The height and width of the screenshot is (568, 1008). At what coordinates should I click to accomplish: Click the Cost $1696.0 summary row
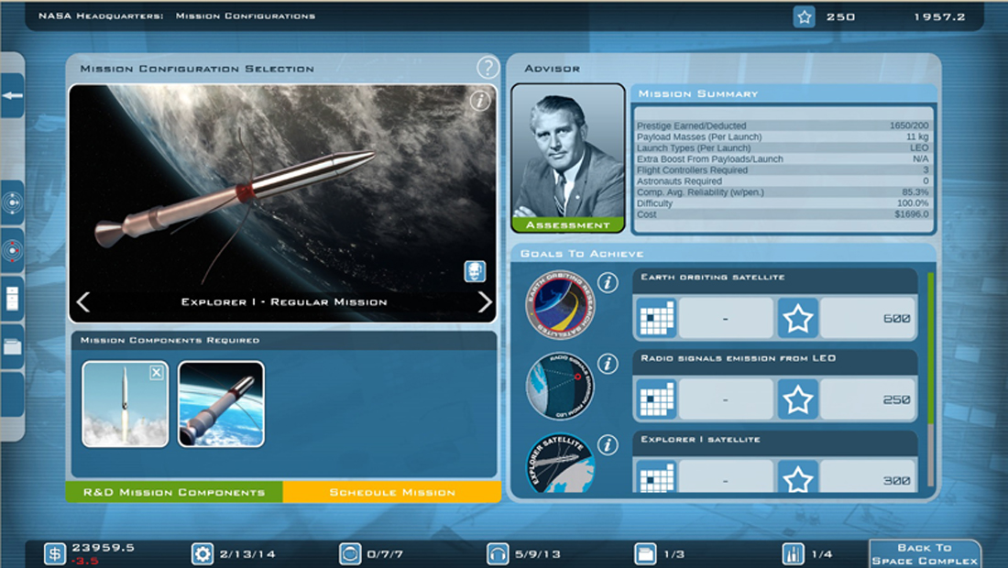(x=783, y=214)
